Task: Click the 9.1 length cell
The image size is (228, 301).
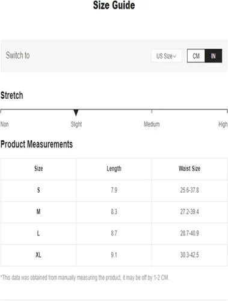Action: [x=114, y=255]
